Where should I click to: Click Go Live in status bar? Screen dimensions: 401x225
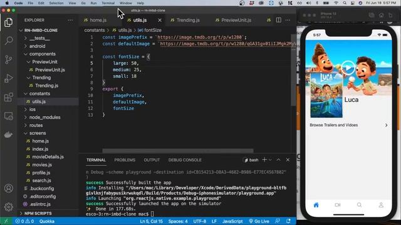[259, 221]
